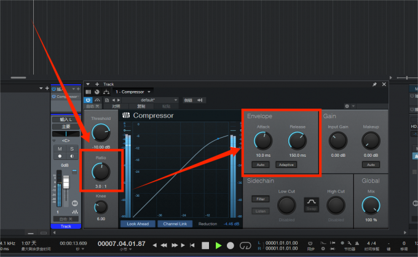Open the channel editor circle icon
This screenshot has width=418, height=257.
pos(75,204)
